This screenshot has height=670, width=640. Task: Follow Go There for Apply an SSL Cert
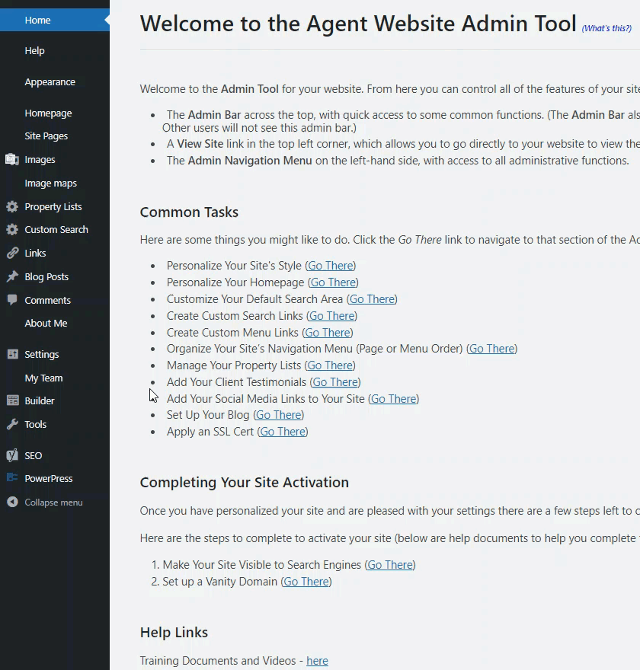(283, 432)
